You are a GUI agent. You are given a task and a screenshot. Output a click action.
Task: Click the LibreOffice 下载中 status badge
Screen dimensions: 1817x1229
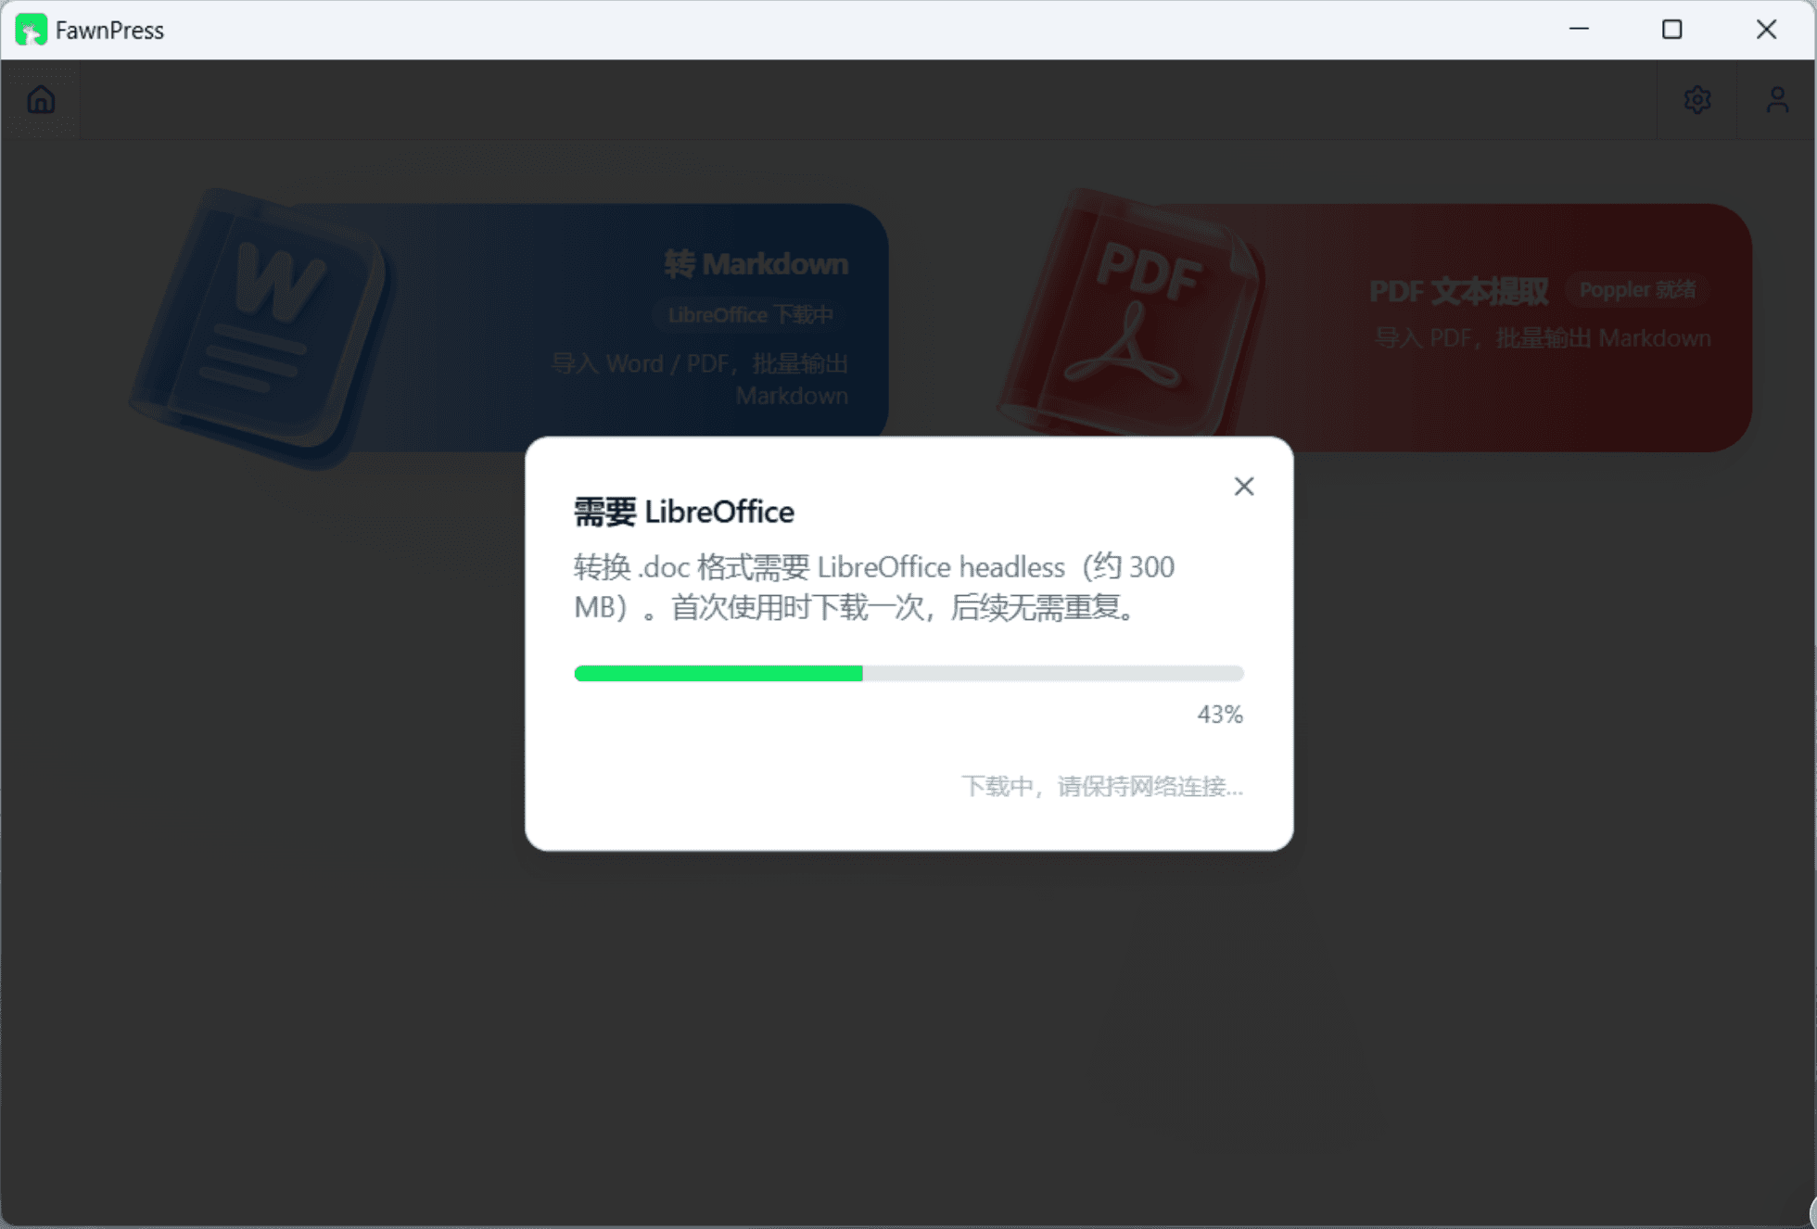pos(750,315)
